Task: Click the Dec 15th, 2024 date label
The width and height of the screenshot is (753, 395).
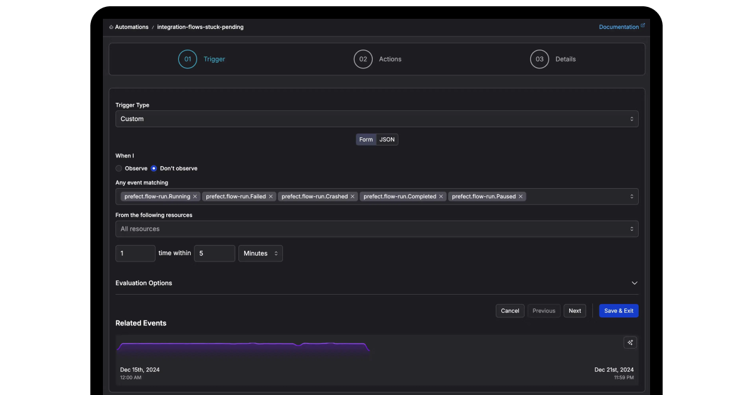Action: (140, 370)
